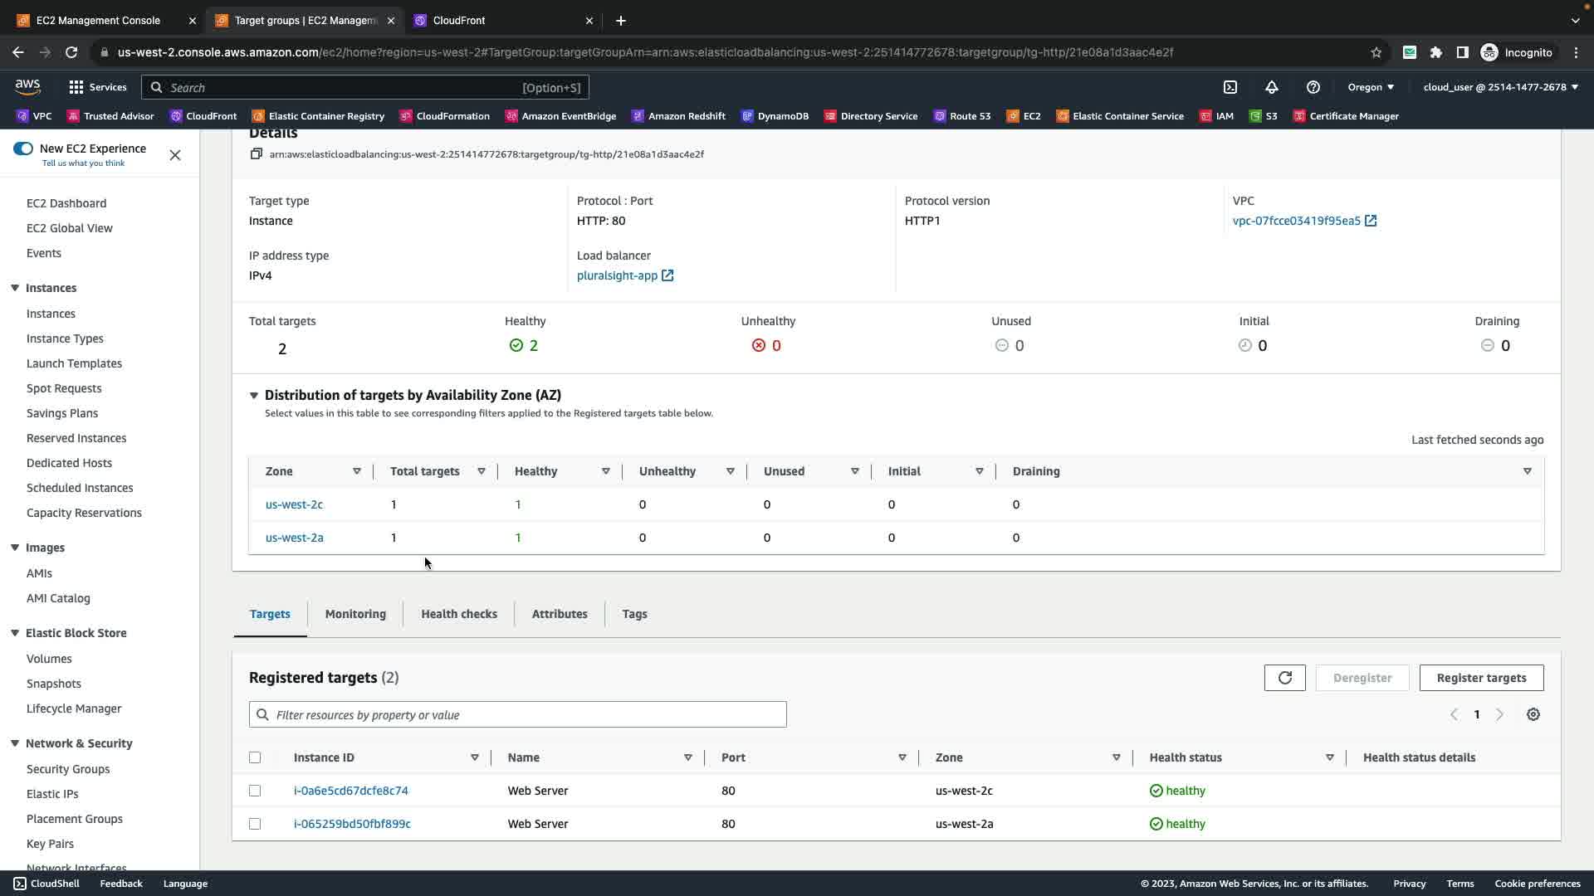Select checkbox for instance i-065259bd50fbf899c
The height and width of the screenshot is (896, 1594).
pyautogui.click(x=255, y=824)
